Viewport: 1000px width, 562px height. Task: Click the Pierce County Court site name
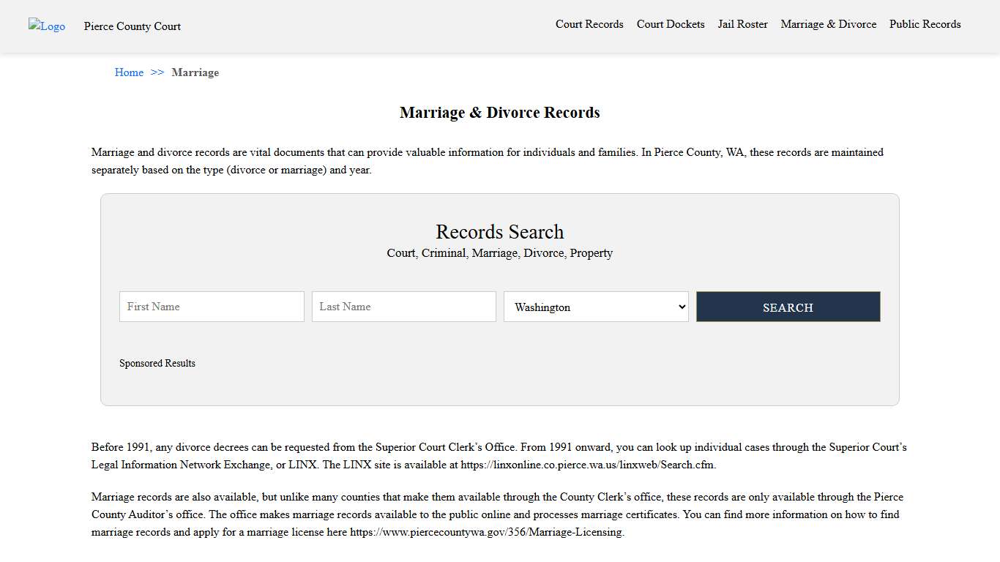[132, 26]
